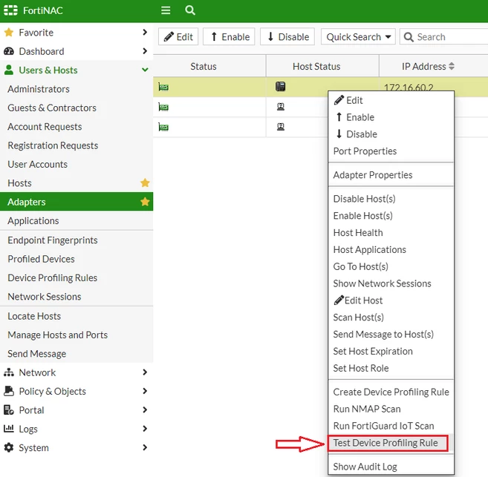The height and width of the screenshot is (477, 488).
Task: Open Administrators in sidebar
Action: click(x=77, y=89)
